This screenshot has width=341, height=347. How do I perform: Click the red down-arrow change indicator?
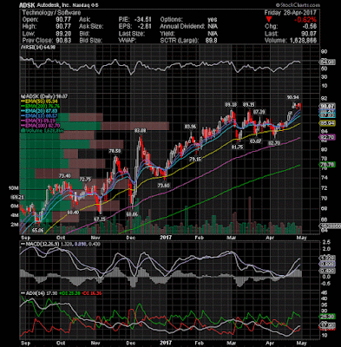(x=269, y=20)
